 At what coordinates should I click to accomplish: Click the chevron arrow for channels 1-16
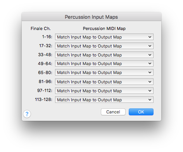150,37
